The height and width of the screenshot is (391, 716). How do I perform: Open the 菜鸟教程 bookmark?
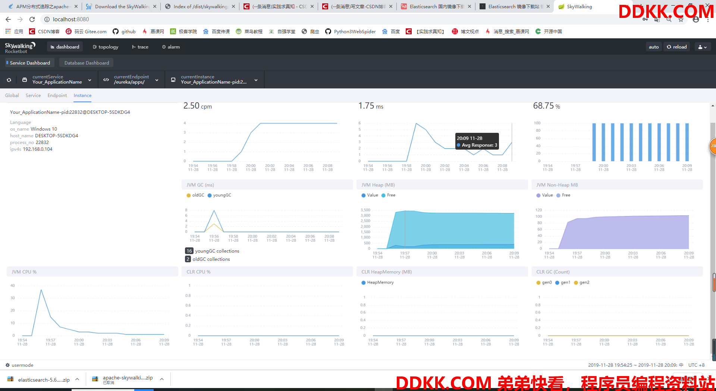(x=249, y=31)
